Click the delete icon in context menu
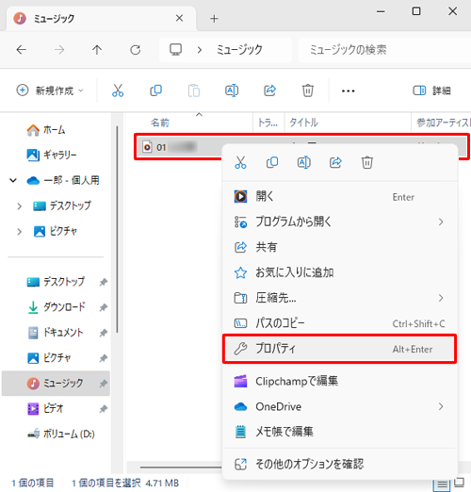The width and height of the screenshot is (471, 492). tap(367, 162)
